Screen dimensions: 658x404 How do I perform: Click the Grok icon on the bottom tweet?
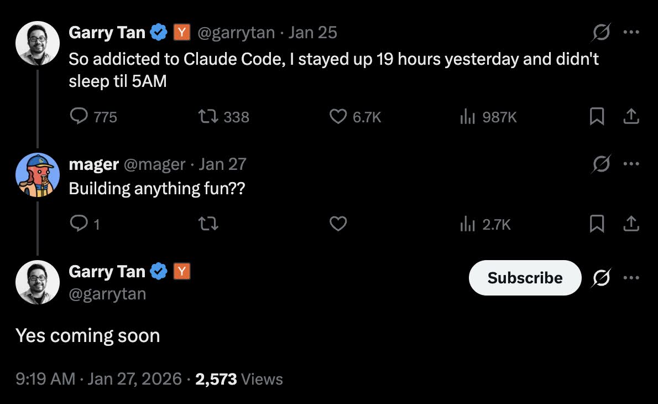[x=601, y=277]
